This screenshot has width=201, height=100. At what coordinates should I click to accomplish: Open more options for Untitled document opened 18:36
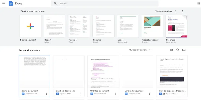coord(149,94)
